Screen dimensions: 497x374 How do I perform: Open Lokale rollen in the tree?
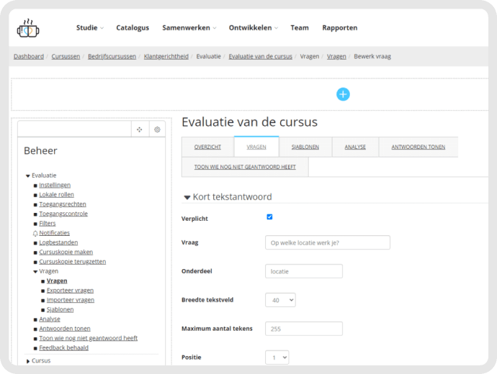pos(56,195)
